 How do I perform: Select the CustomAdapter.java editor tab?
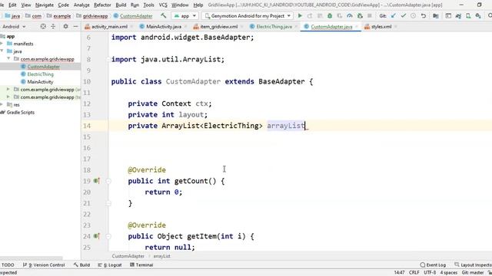pos(331,27)
